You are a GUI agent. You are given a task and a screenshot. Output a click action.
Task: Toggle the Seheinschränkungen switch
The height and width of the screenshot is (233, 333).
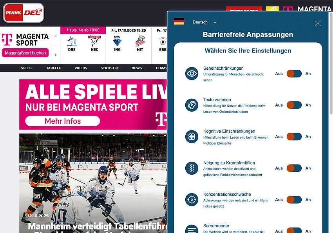click(294, 74)
